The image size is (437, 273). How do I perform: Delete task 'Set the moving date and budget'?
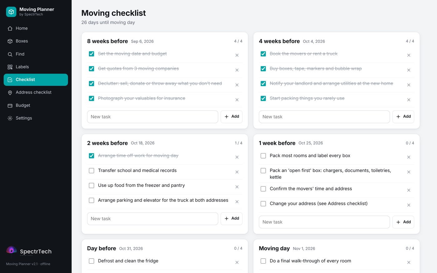237,55
